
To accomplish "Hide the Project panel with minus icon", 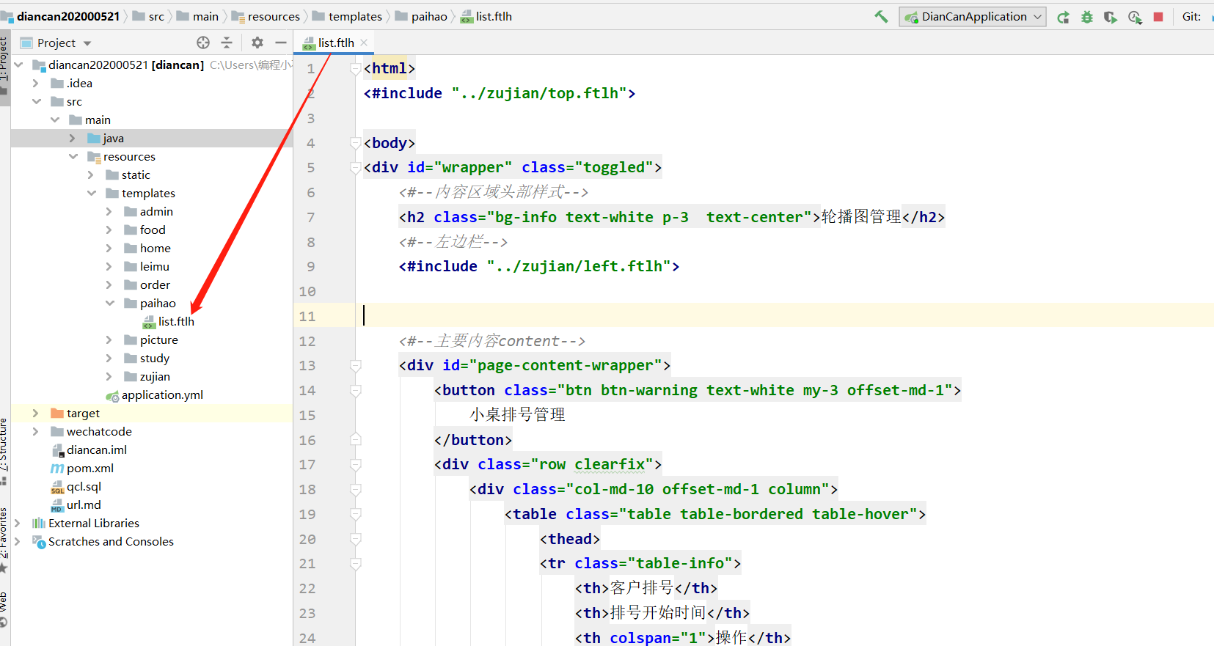I will click(x=281, y=43).
